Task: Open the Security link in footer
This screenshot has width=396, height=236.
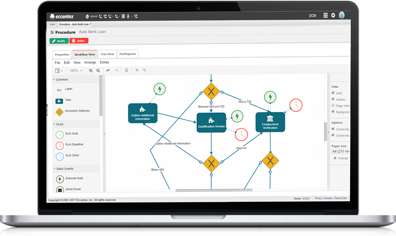Action: pos(328,198)
